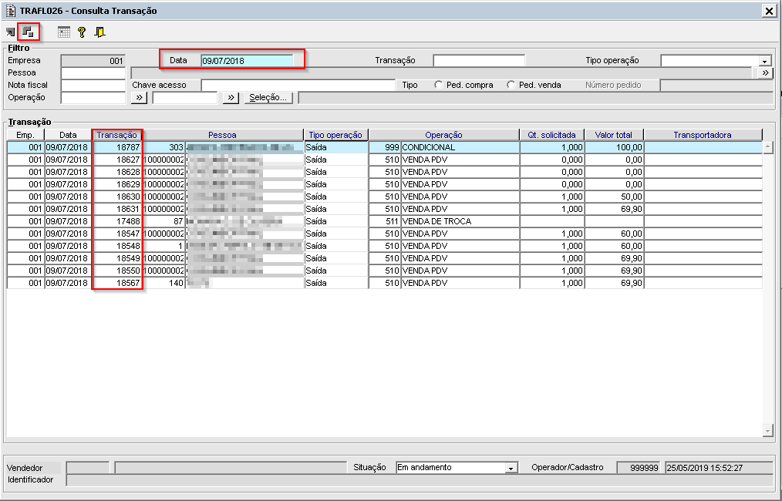Click the 100,00 valor total cell
Viewport: 782px width, 501px height.
(614, 147)
